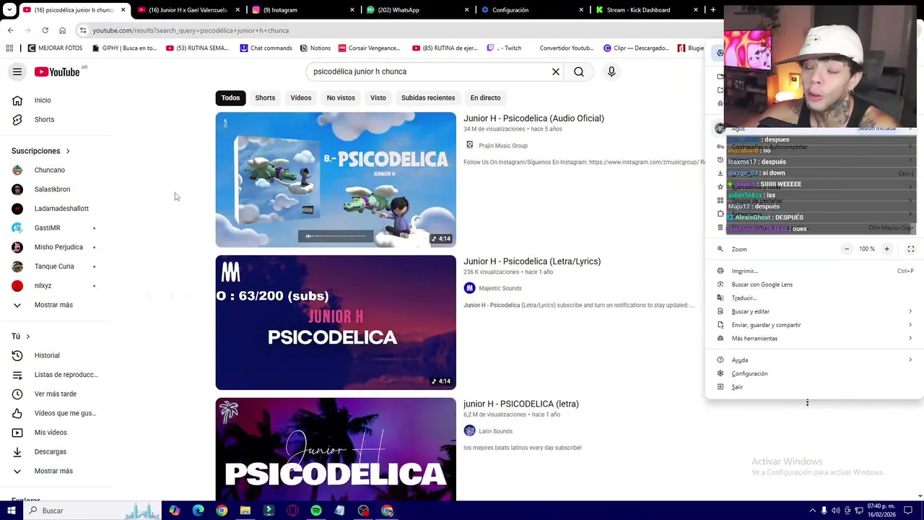Open the YouTube hamburger guide menu
This screenshot has height=520, width=924.
tap(17, 71)
